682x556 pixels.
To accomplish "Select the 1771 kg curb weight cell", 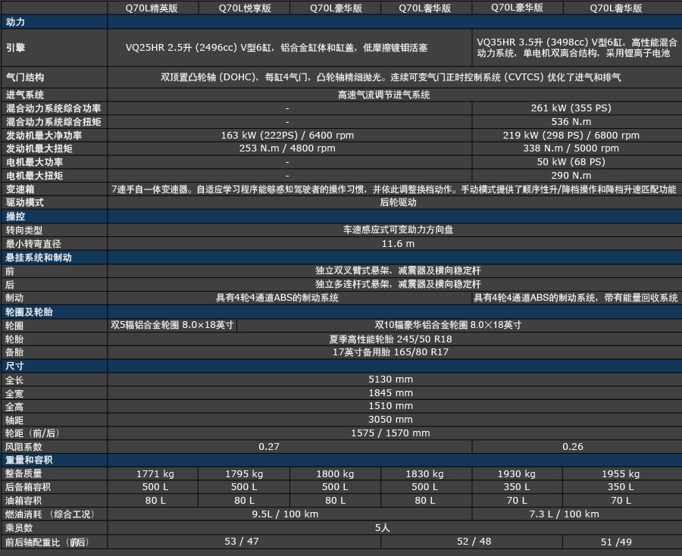I will click(155, 474).
